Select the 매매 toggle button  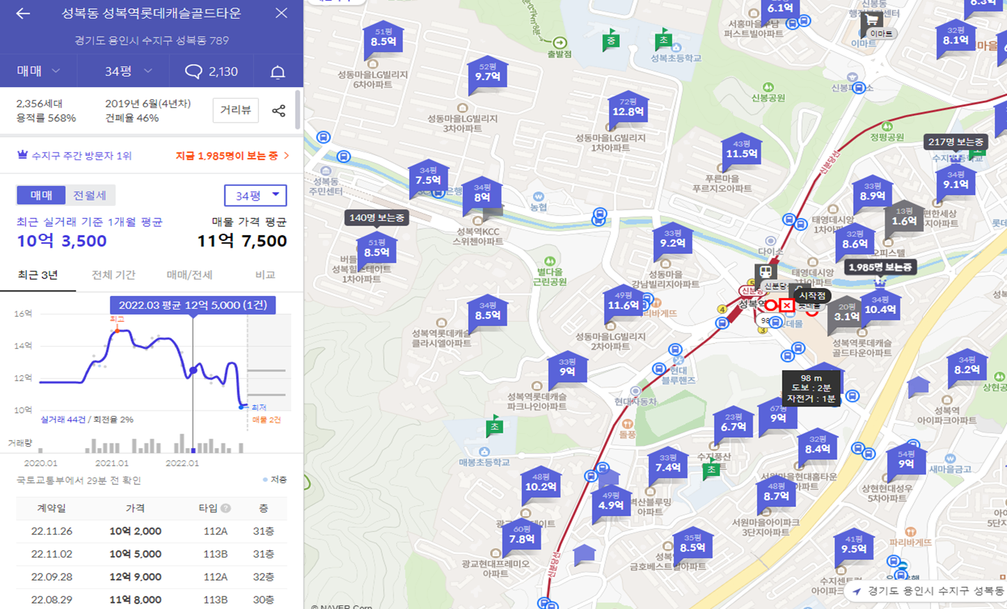coord(41,196)
